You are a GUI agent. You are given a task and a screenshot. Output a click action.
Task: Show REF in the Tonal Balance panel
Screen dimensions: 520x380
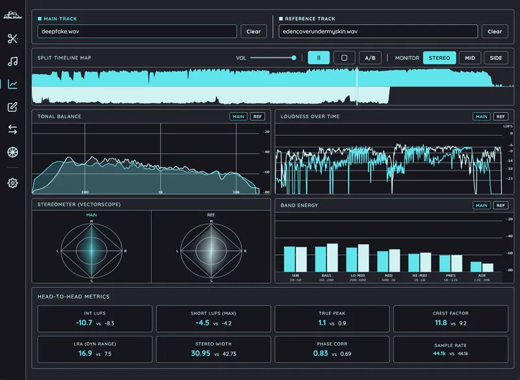click(x=257, y=116)
